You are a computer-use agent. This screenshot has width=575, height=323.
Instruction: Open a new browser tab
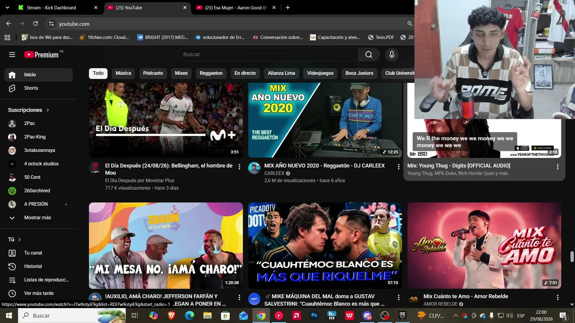287,8
